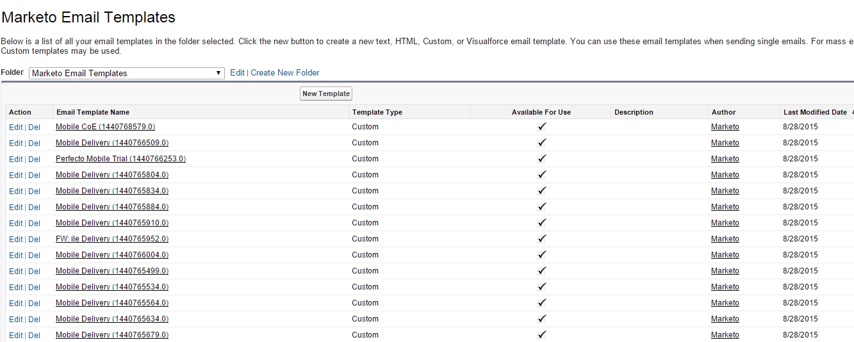Image resolution: width=854 pixels, height=342 pixels.
Task: Delete the Mobile Delivery (1440765564.0) row
Action: pyautogui.click(x=34, y=304)
